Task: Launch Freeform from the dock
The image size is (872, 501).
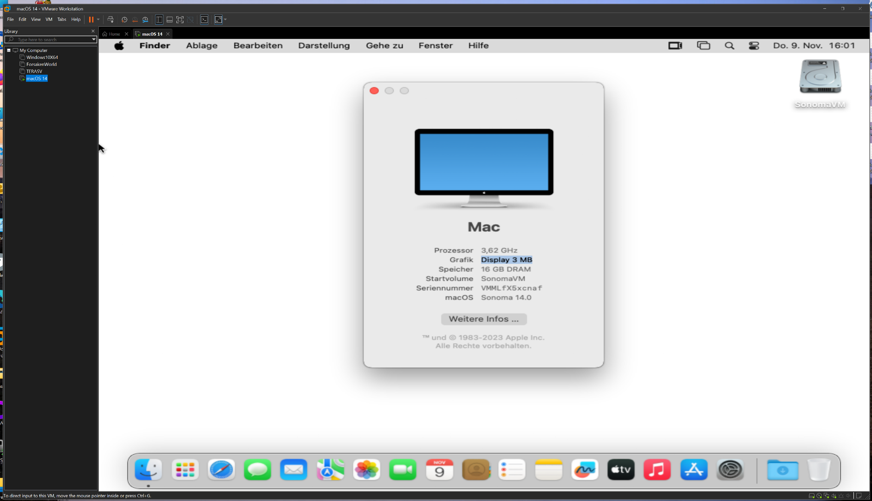Action: pyautogui.click(x=585, y=470)
